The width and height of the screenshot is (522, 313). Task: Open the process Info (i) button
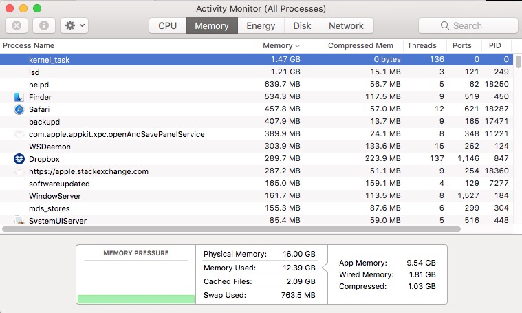coord(44,25)
